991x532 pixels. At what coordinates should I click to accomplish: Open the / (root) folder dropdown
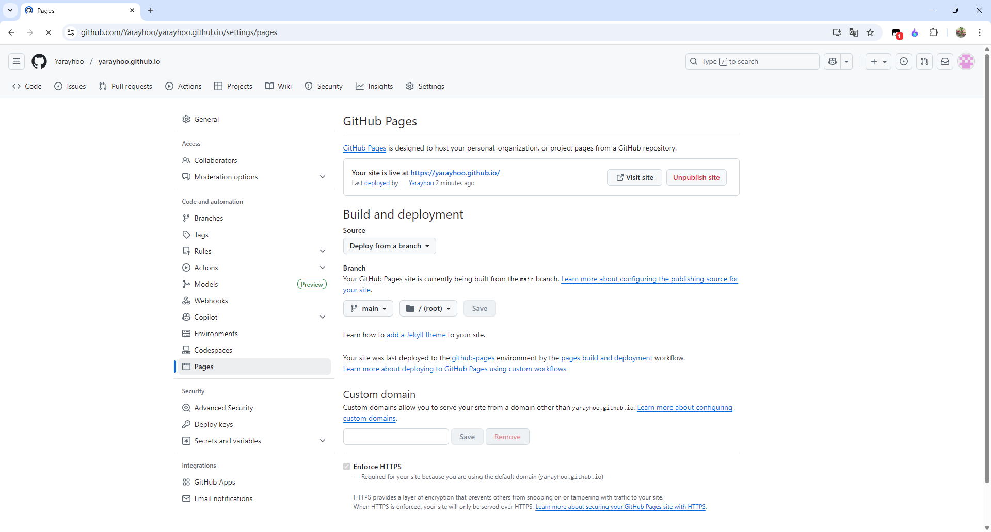click(428, 308)
